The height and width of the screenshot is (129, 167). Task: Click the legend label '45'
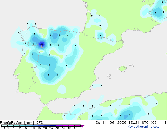click(75, 128)
